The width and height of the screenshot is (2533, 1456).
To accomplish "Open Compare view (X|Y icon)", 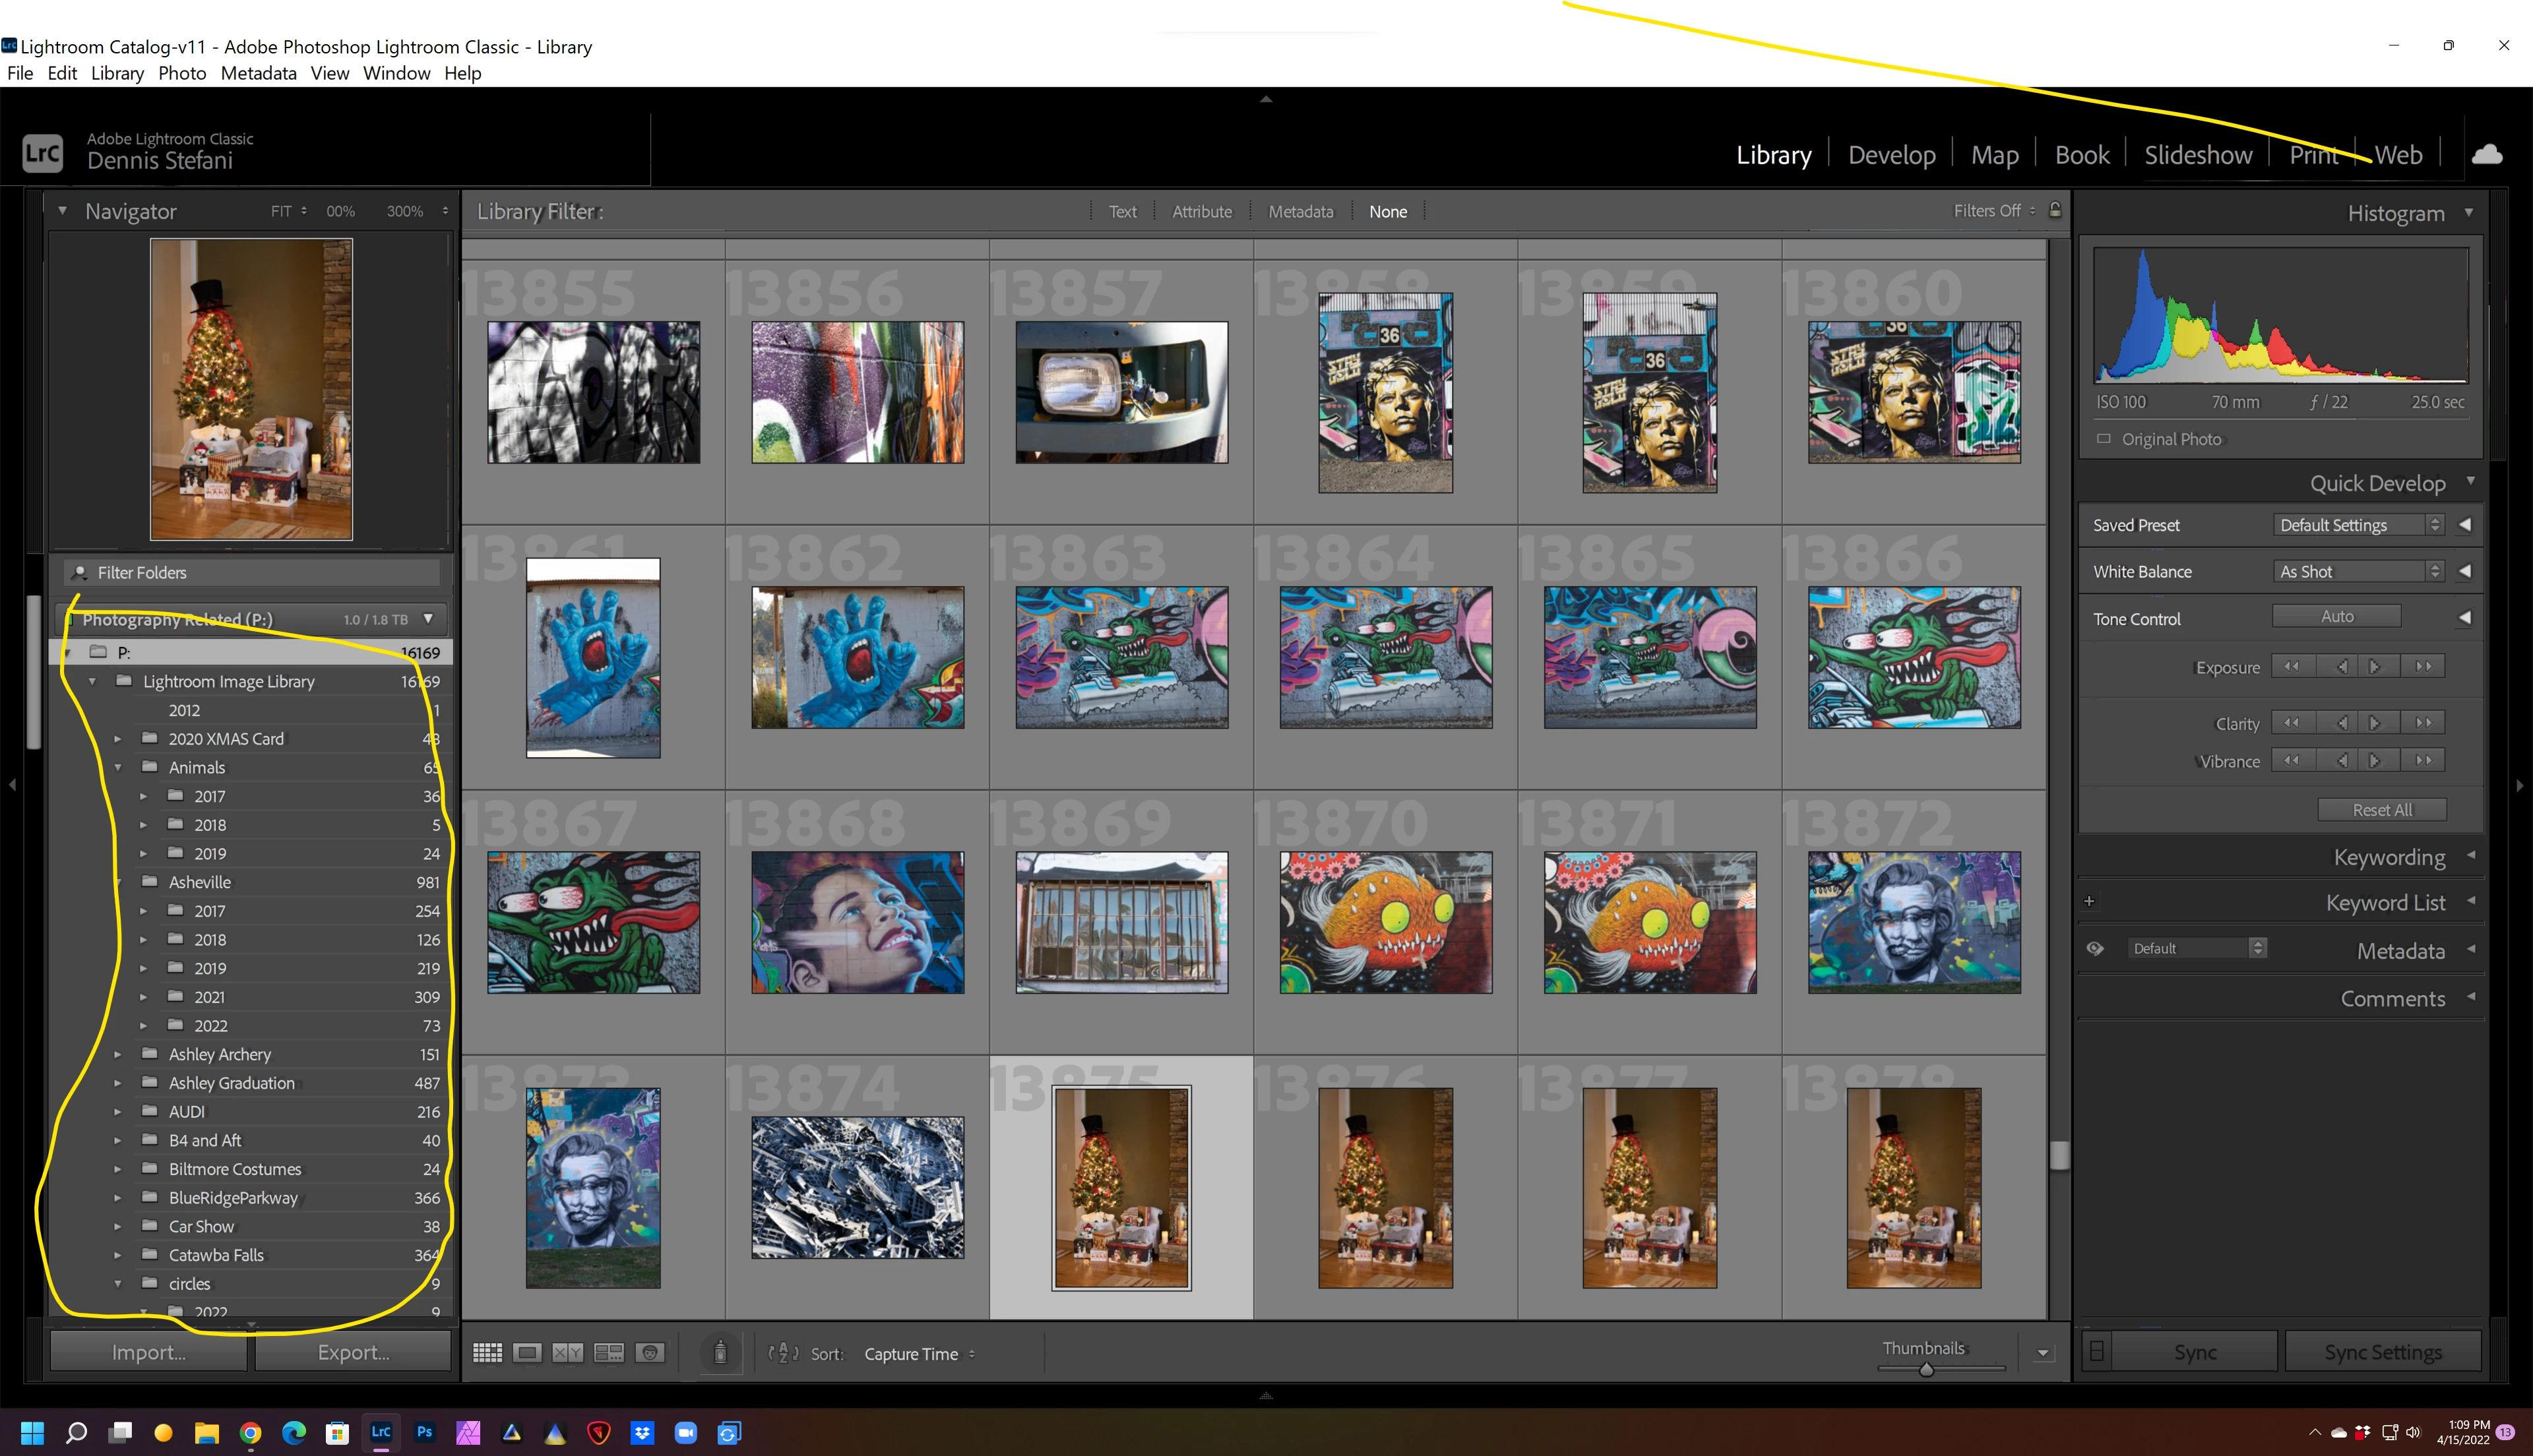I will (x=568, y=1353).
